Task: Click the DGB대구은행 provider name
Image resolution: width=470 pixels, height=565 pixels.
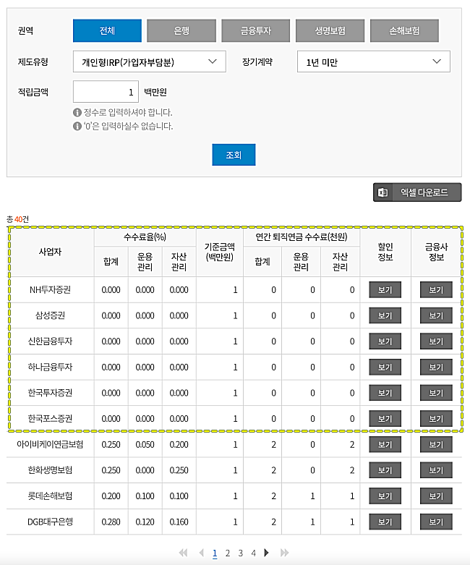Action: tap(50, 522)
